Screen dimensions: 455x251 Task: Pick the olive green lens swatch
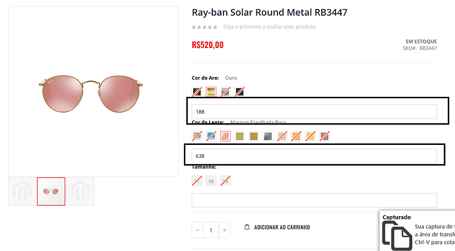pyautogui.click(x=239, y=136)
